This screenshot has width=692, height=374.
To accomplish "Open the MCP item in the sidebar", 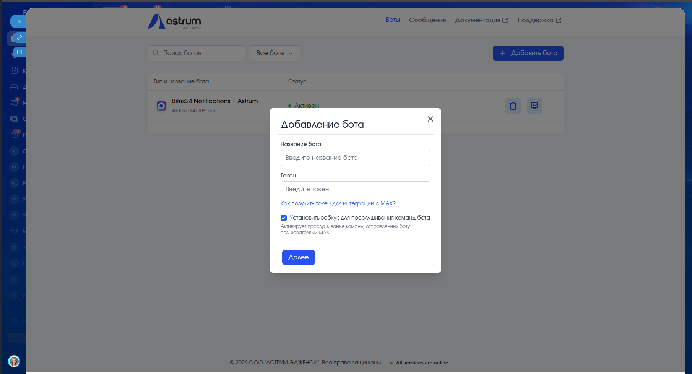I will [14, 231].
